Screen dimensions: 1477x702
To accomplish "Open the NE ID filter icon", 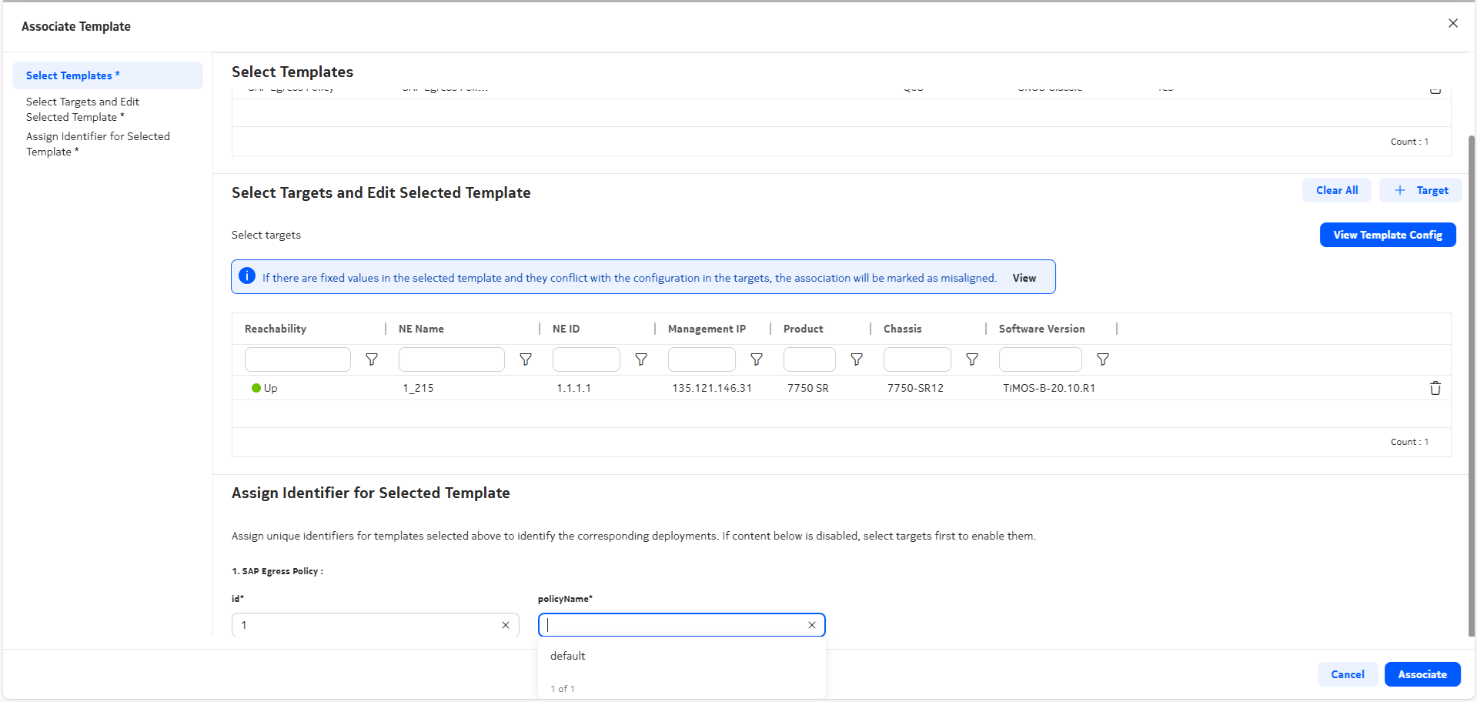I will 641,359.
